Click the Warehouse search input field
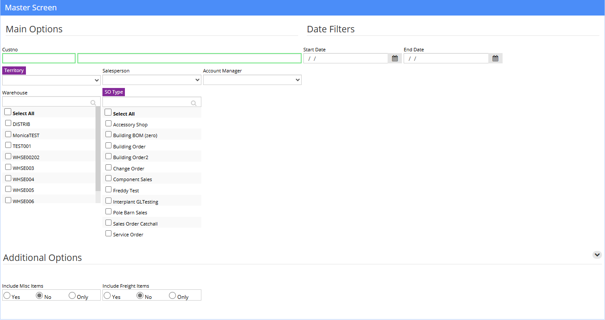 tap(51, 102)
